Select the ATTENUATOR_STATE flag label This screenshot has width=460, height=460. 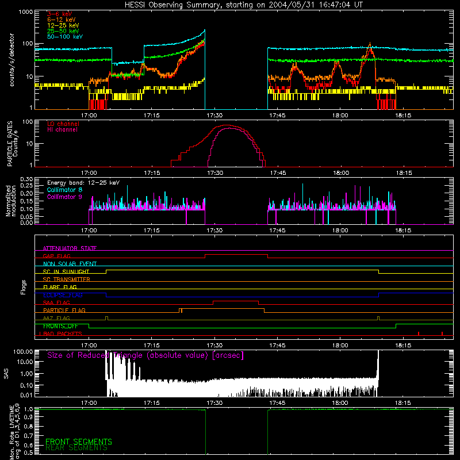pos(70,248)
